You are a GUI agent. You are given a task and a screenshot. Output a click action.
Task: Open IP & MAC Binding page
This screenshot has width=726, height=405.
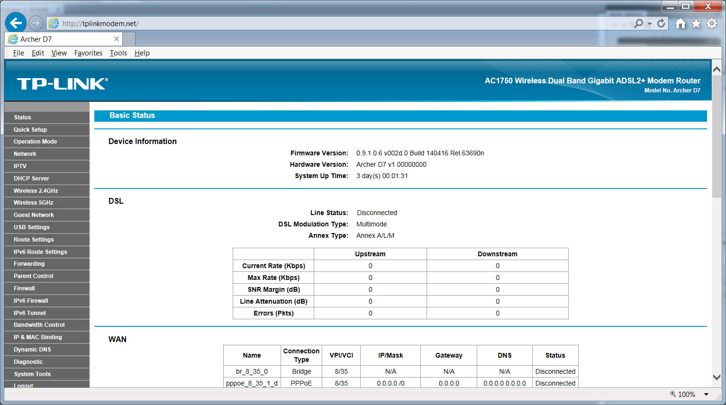tap(46, 337)
